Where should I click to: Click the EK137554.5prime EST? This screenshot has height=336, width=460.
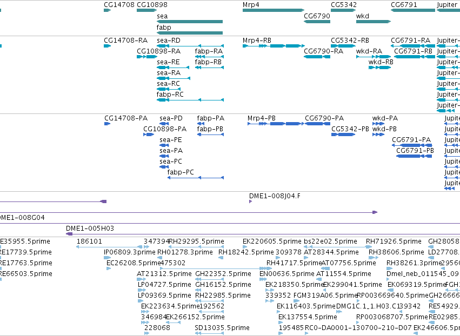[281, 322]
